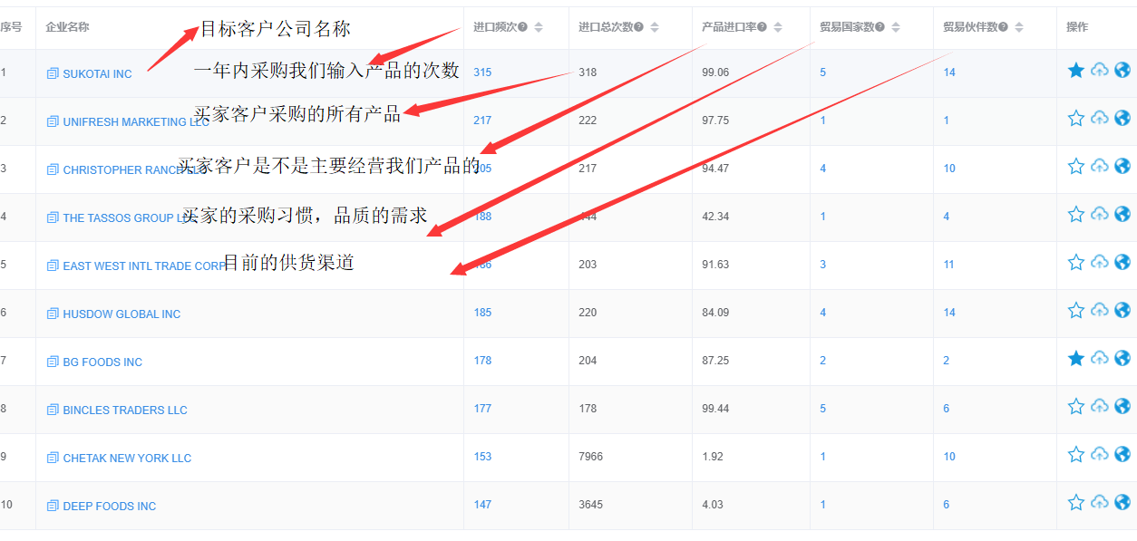Select total imports value 7966

click(x=590, y=456)
